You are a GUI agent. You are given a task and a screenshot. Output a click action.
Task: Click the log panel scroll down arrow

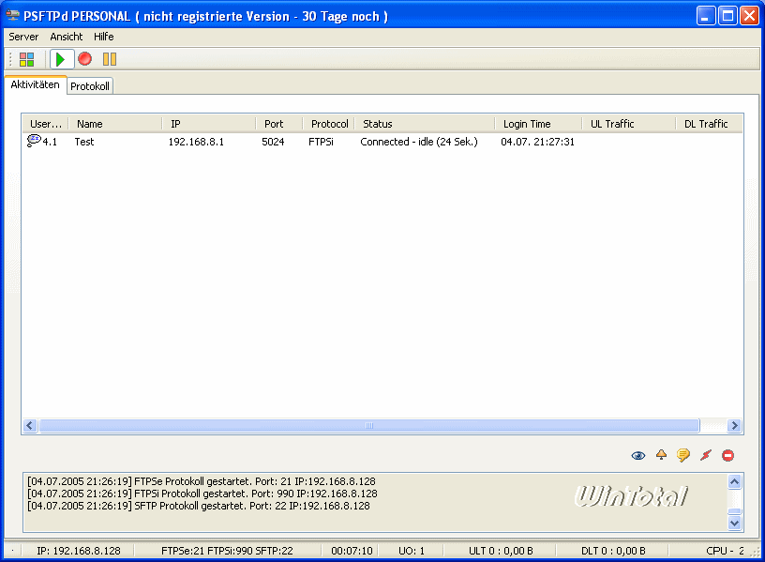tap(734, 523)
